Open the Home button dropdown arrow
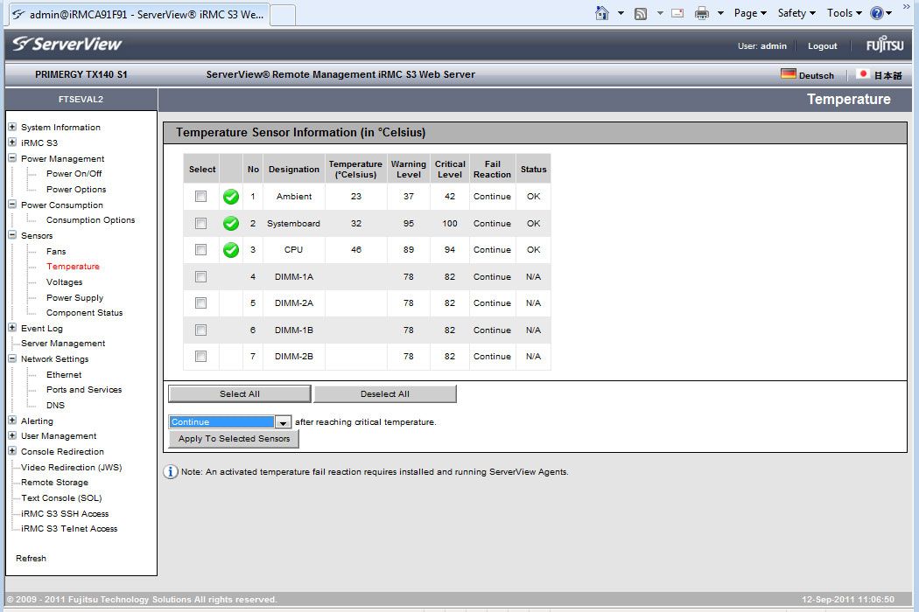919x612 pixels. point(621,13)
